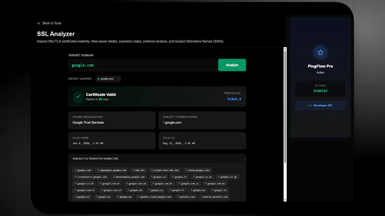Image resolution: width=385 pixels, height=216 pixels.
Task: Open the Developer API button
Action: coord(320,106)
